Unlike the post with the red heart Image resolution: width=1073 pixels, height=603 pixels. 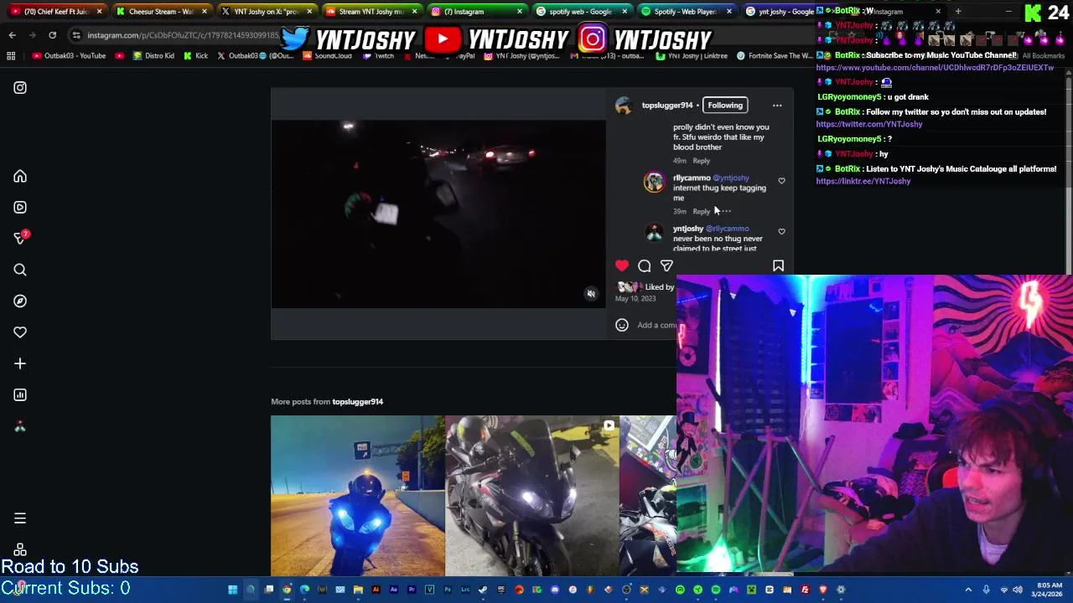(x=621, y=266)
